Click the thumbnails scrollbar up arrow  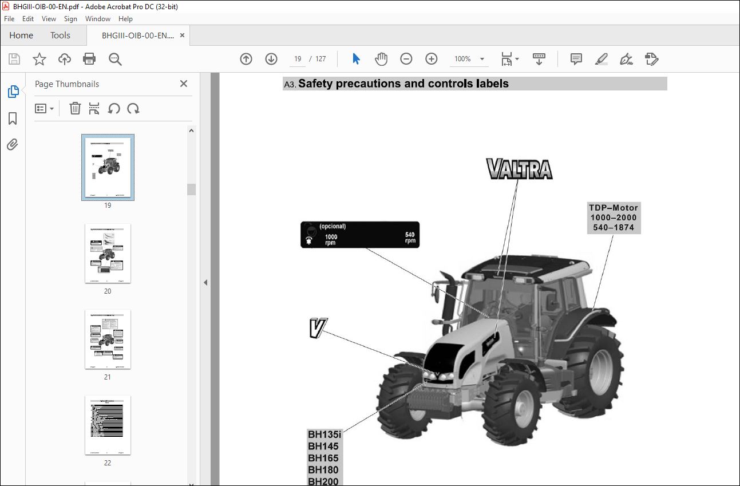(192, 131)
